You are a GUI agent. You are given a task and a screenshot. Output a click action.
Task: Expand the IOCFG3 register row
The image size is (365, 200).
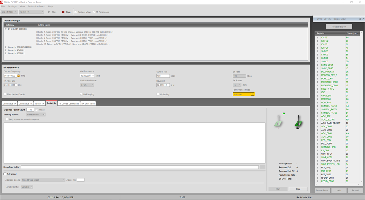coord(318,38)
